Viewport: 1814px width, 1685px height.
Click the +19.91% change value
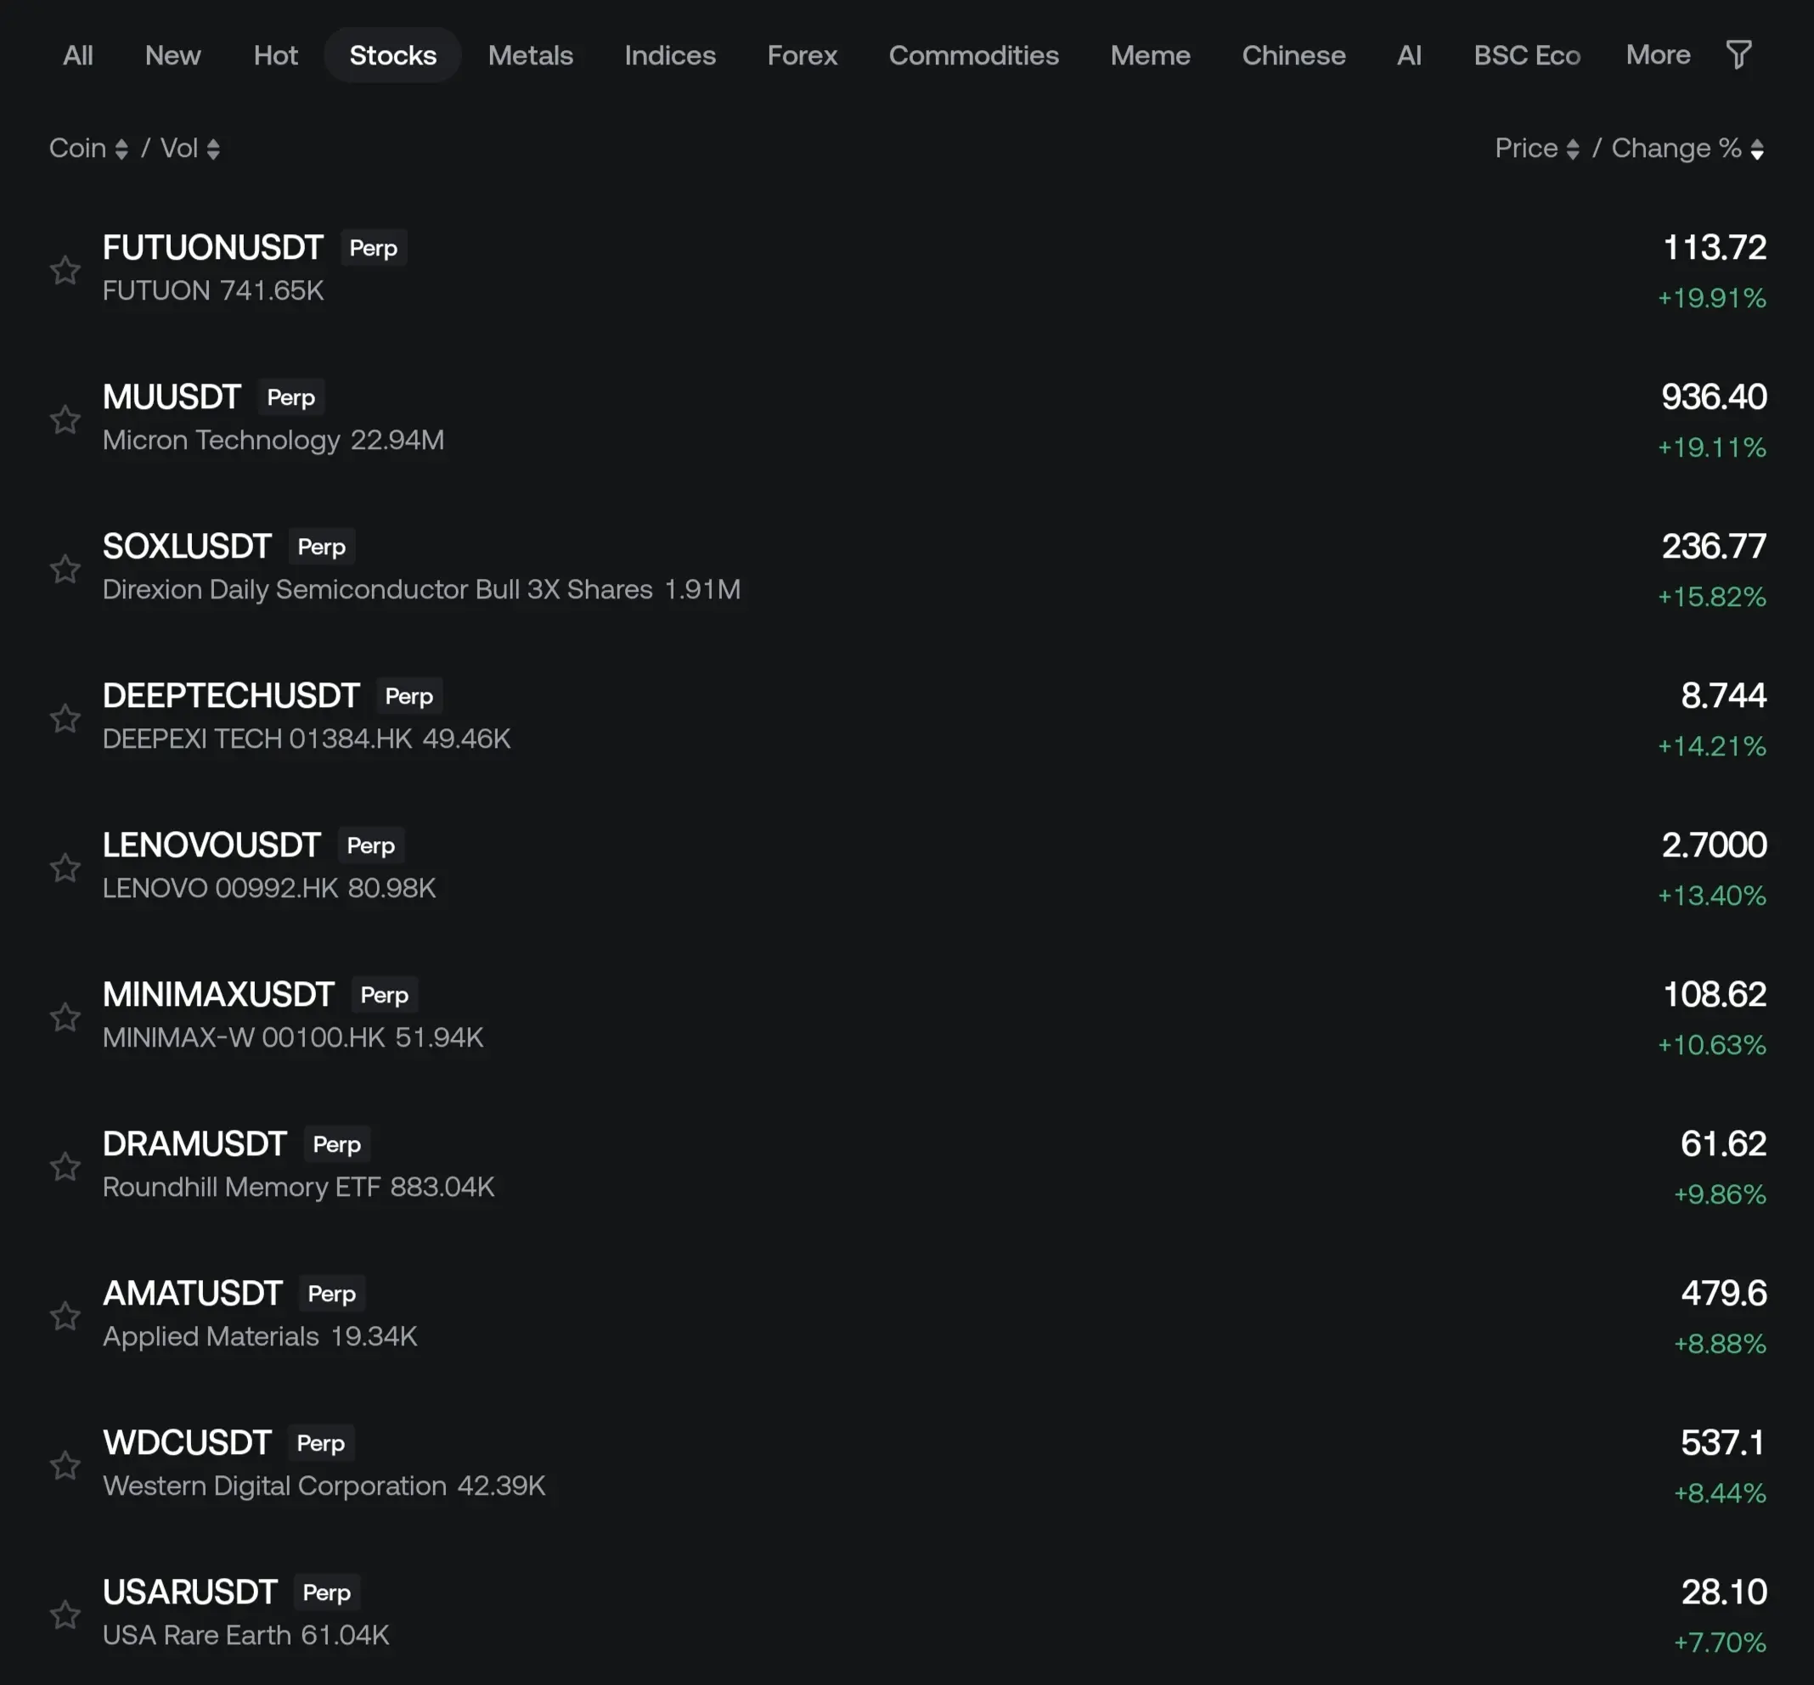click(1712, 298)
